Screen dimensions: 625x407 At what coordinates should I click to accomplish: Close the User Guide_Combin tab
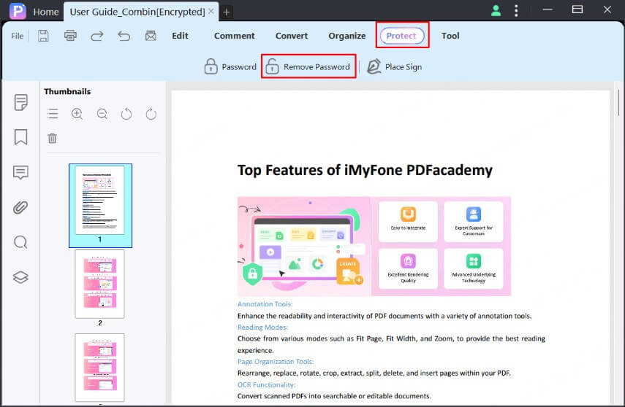click(211, 12)
